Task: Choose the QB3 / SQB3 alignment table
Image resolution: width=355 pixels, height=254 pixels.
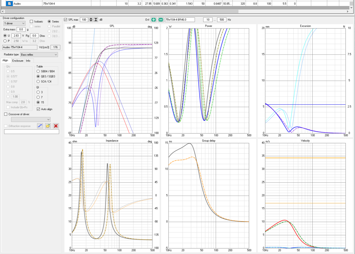Action: coord(38,76)
